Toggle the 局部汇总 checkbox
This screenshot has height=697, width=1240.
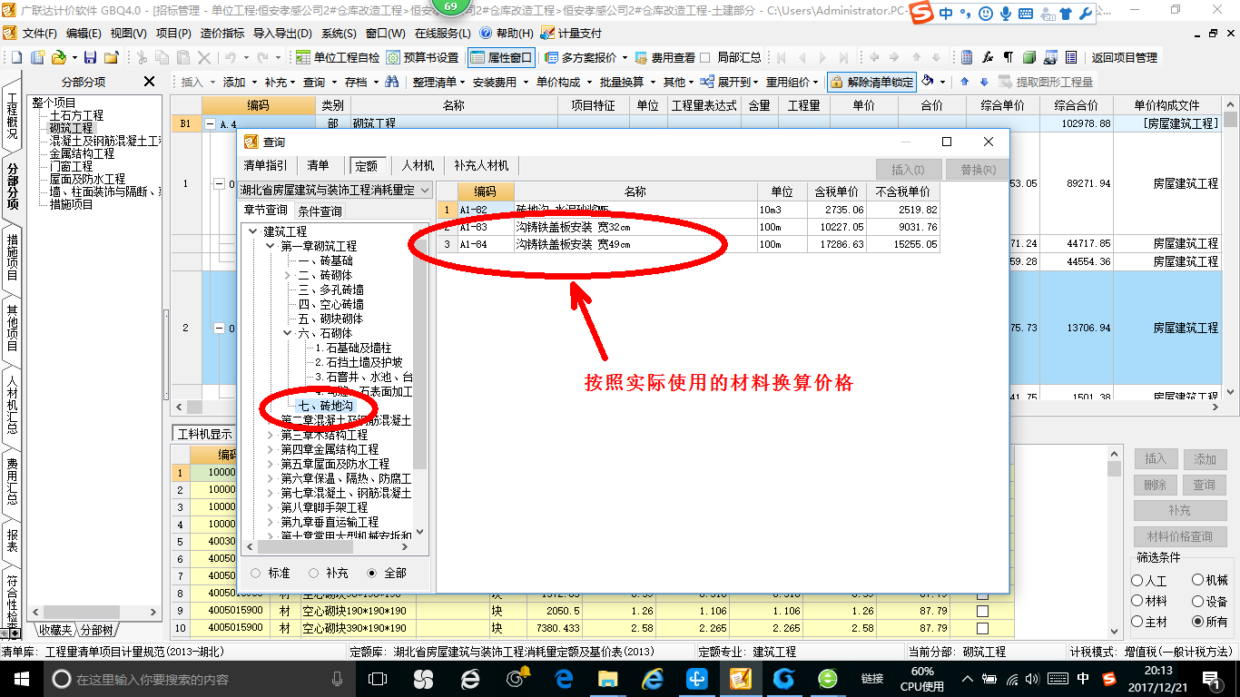(x=705, y=57)
